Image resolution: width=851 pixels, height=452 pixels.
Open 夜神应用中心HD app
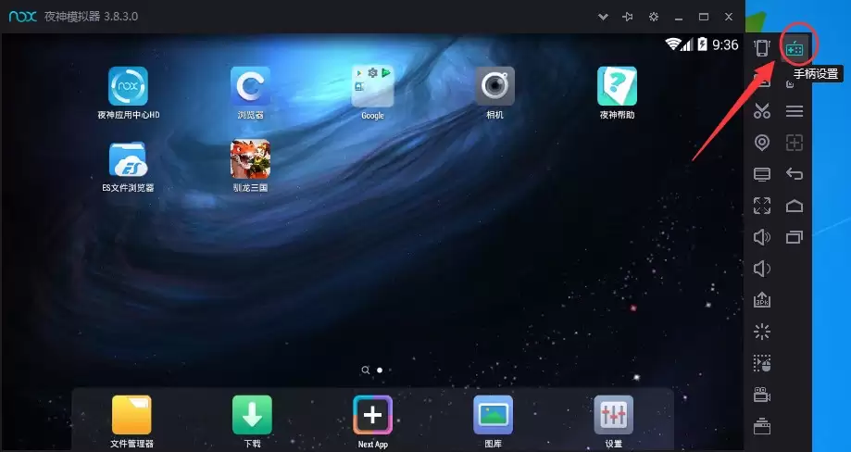pos(128,93)
